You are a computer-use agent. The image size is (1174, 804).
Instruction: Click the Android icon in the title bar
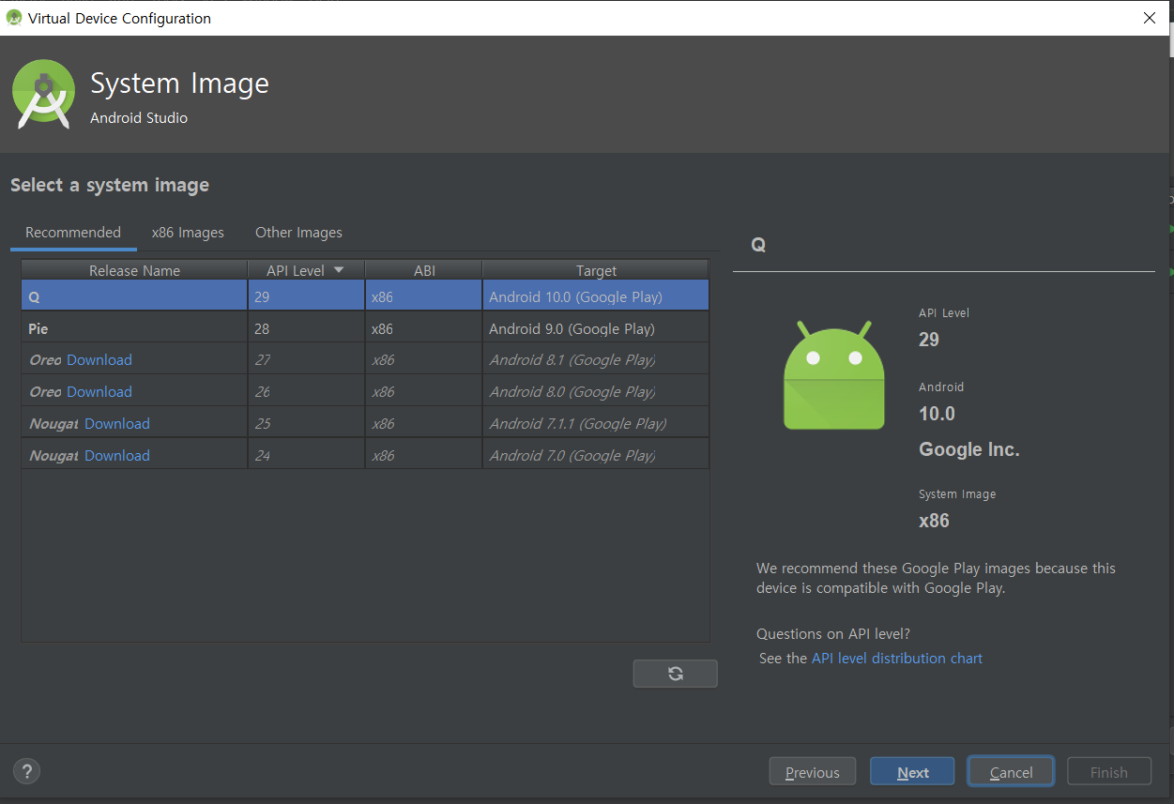click(14, 18)
